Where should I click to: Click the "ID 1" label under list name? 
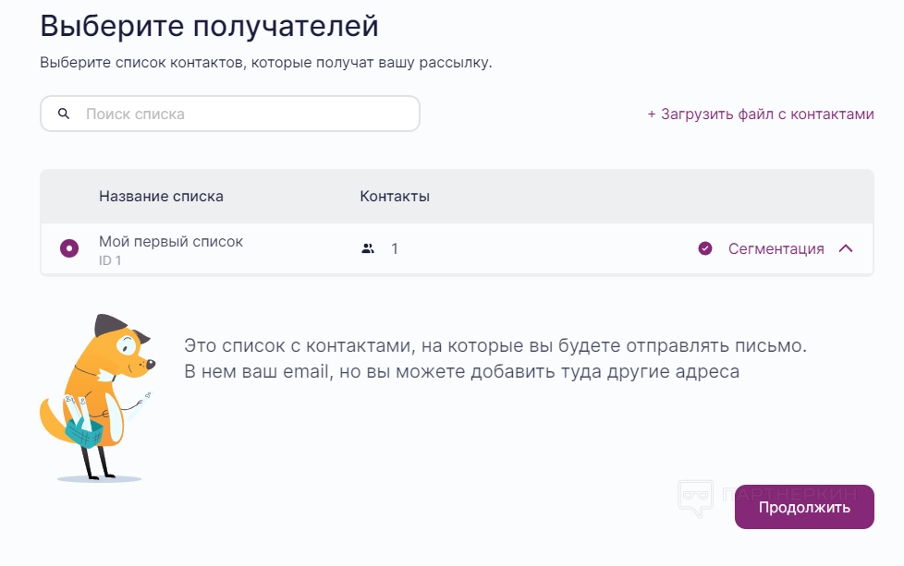tap(110, 260)
